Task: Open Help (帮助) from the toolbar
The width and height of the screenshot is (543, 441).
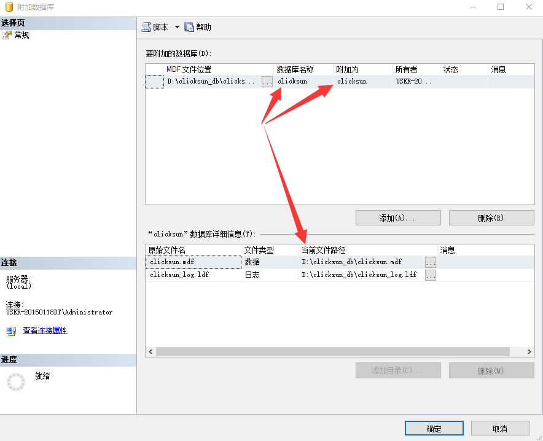Action: (x=198, y=27)
